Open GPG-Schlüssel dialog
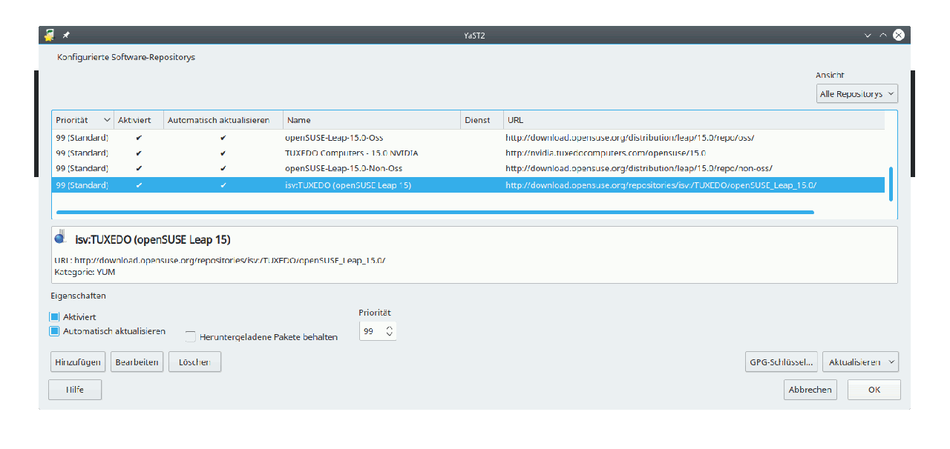This screenshot has height=449, width=950. [x=782, y=362]
